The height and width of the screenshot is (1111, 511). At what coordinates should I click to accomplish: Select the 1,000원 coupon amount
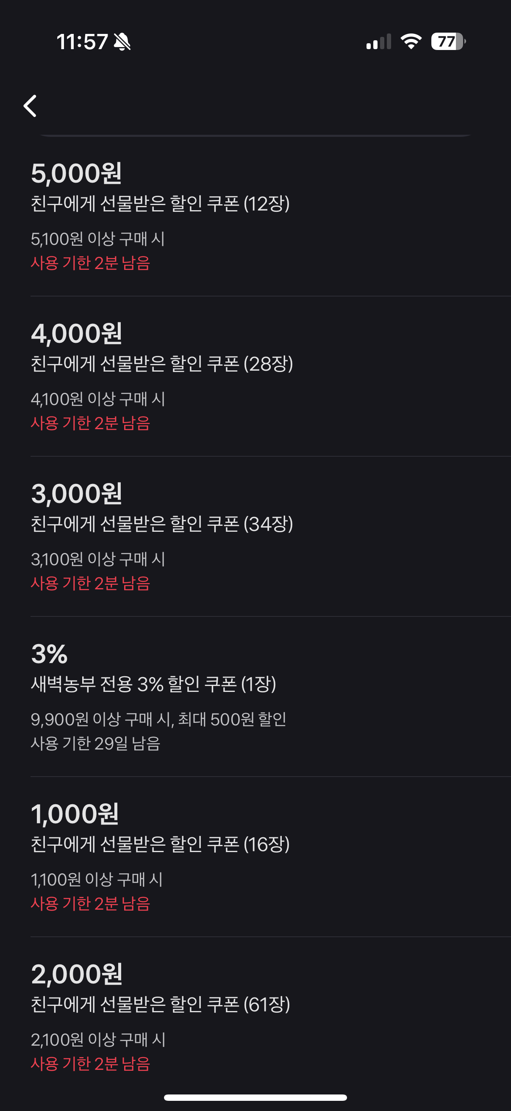click(75, 814)
